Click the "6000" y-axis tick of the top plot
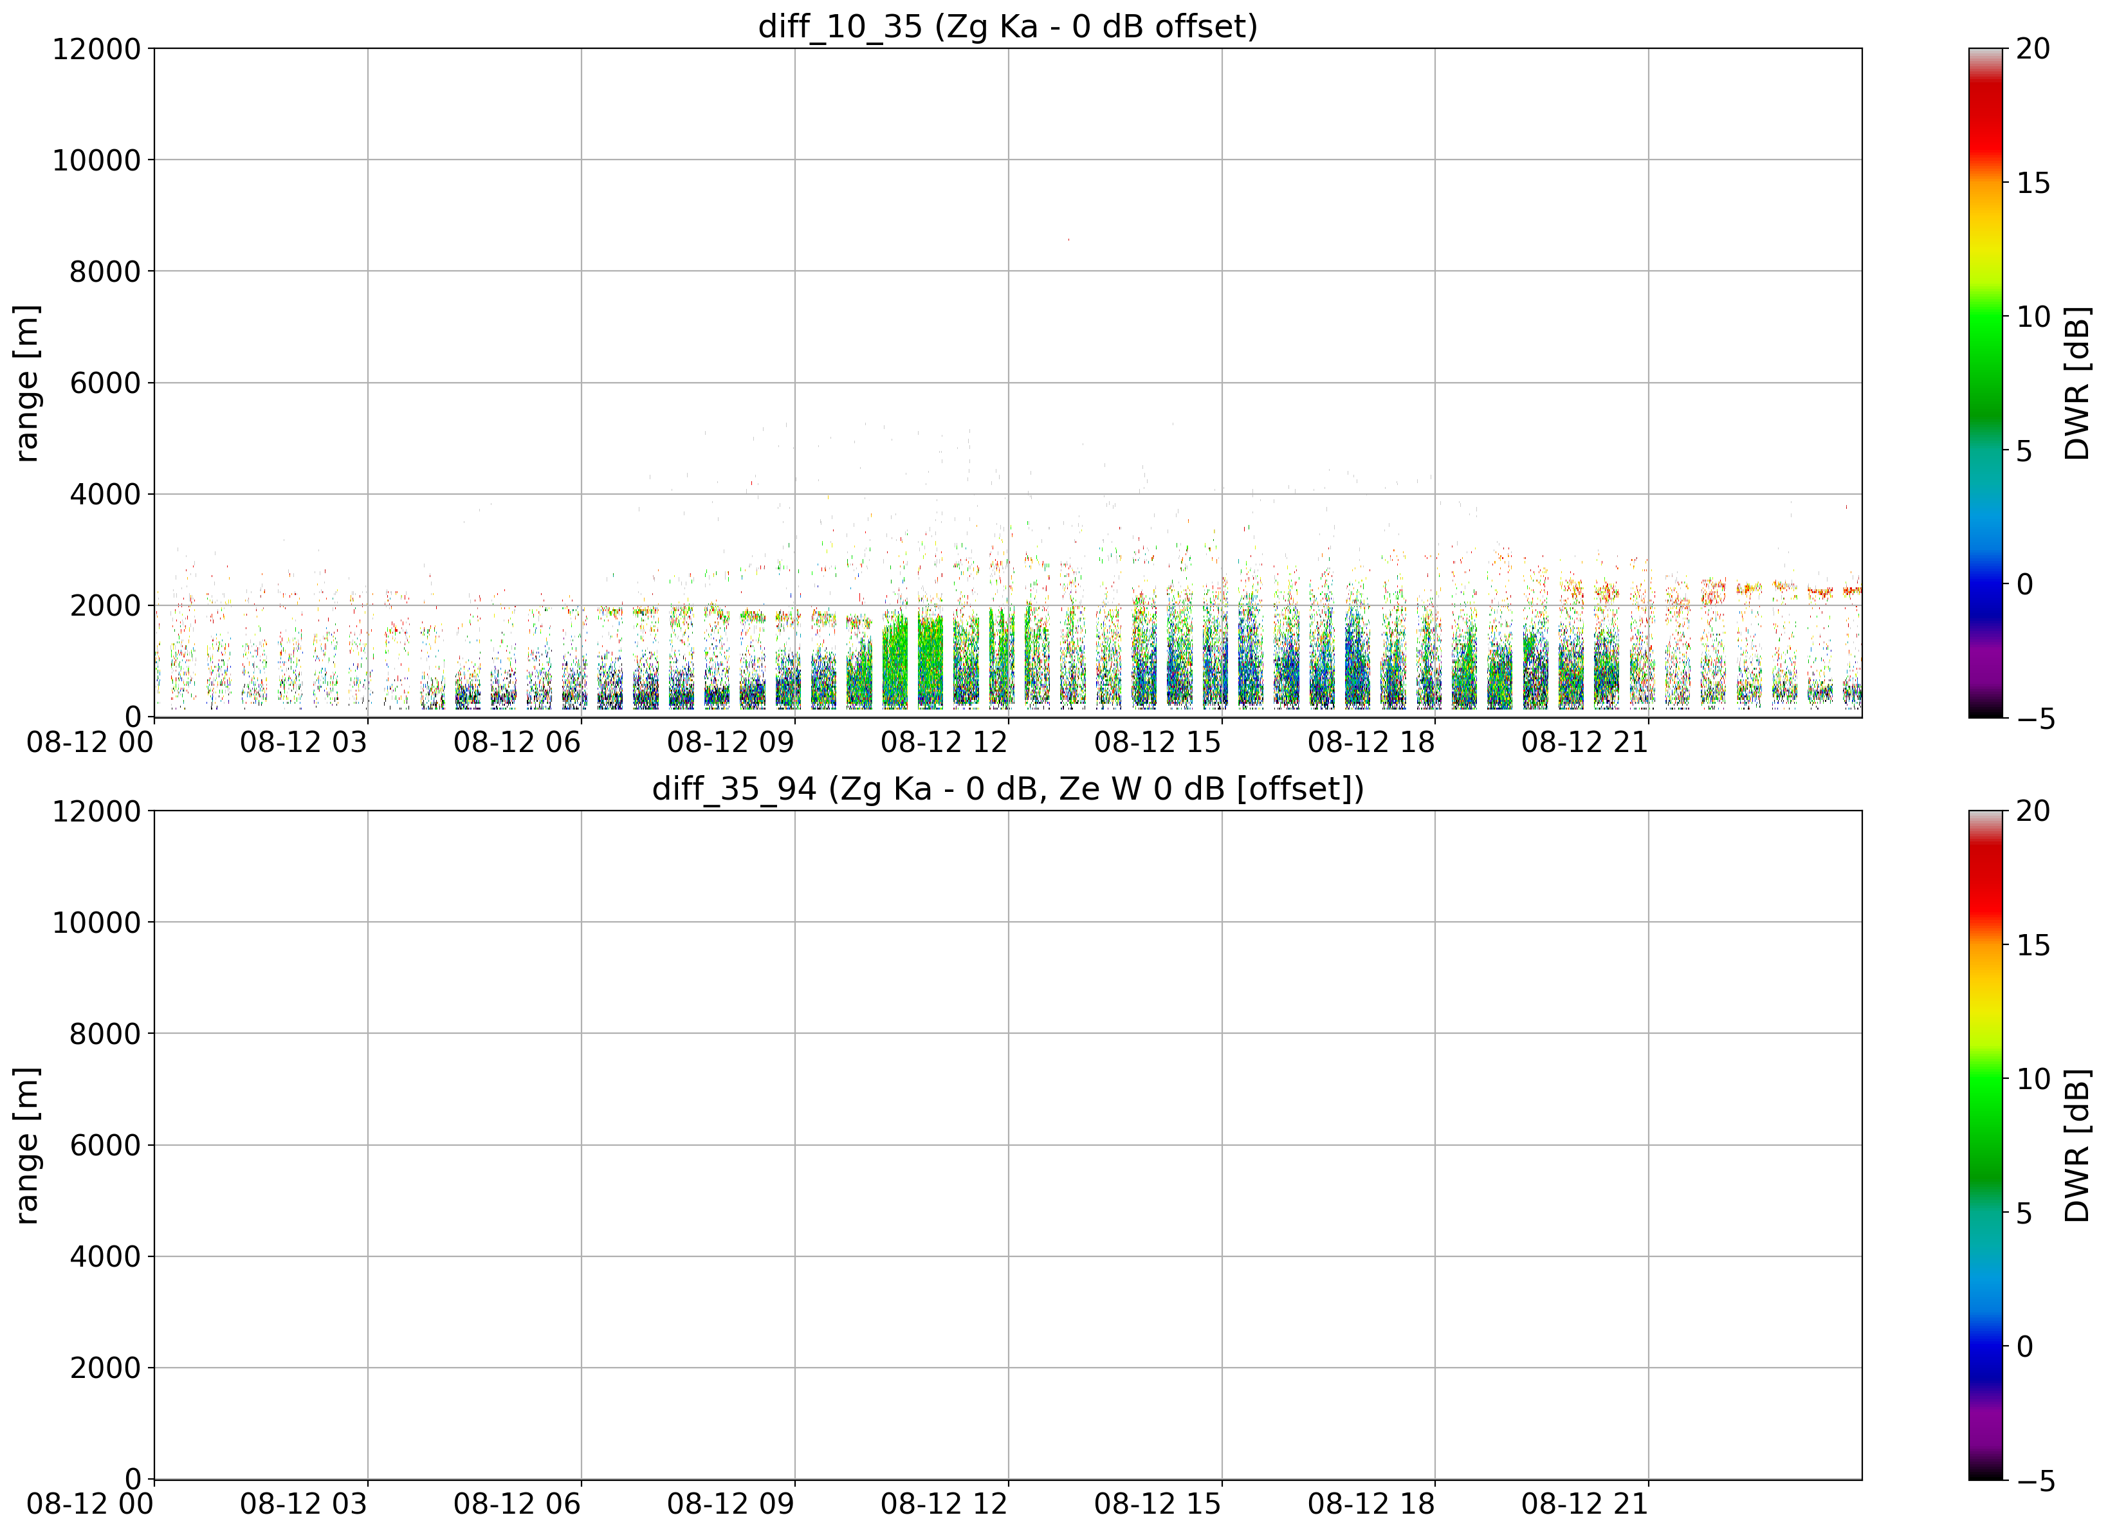Screen dimensions: 2108x1533 [x=105, y=383]
